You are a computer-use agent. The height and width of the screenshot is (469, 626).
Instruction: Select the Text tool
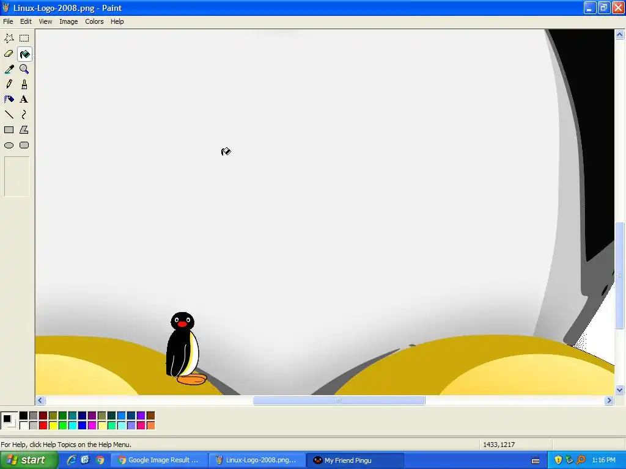tap(24, 100)
